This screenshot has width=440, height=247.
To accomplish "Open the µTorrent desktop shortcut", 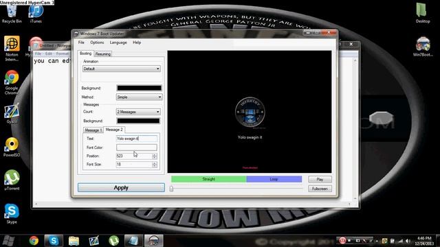I will [12, 180].
